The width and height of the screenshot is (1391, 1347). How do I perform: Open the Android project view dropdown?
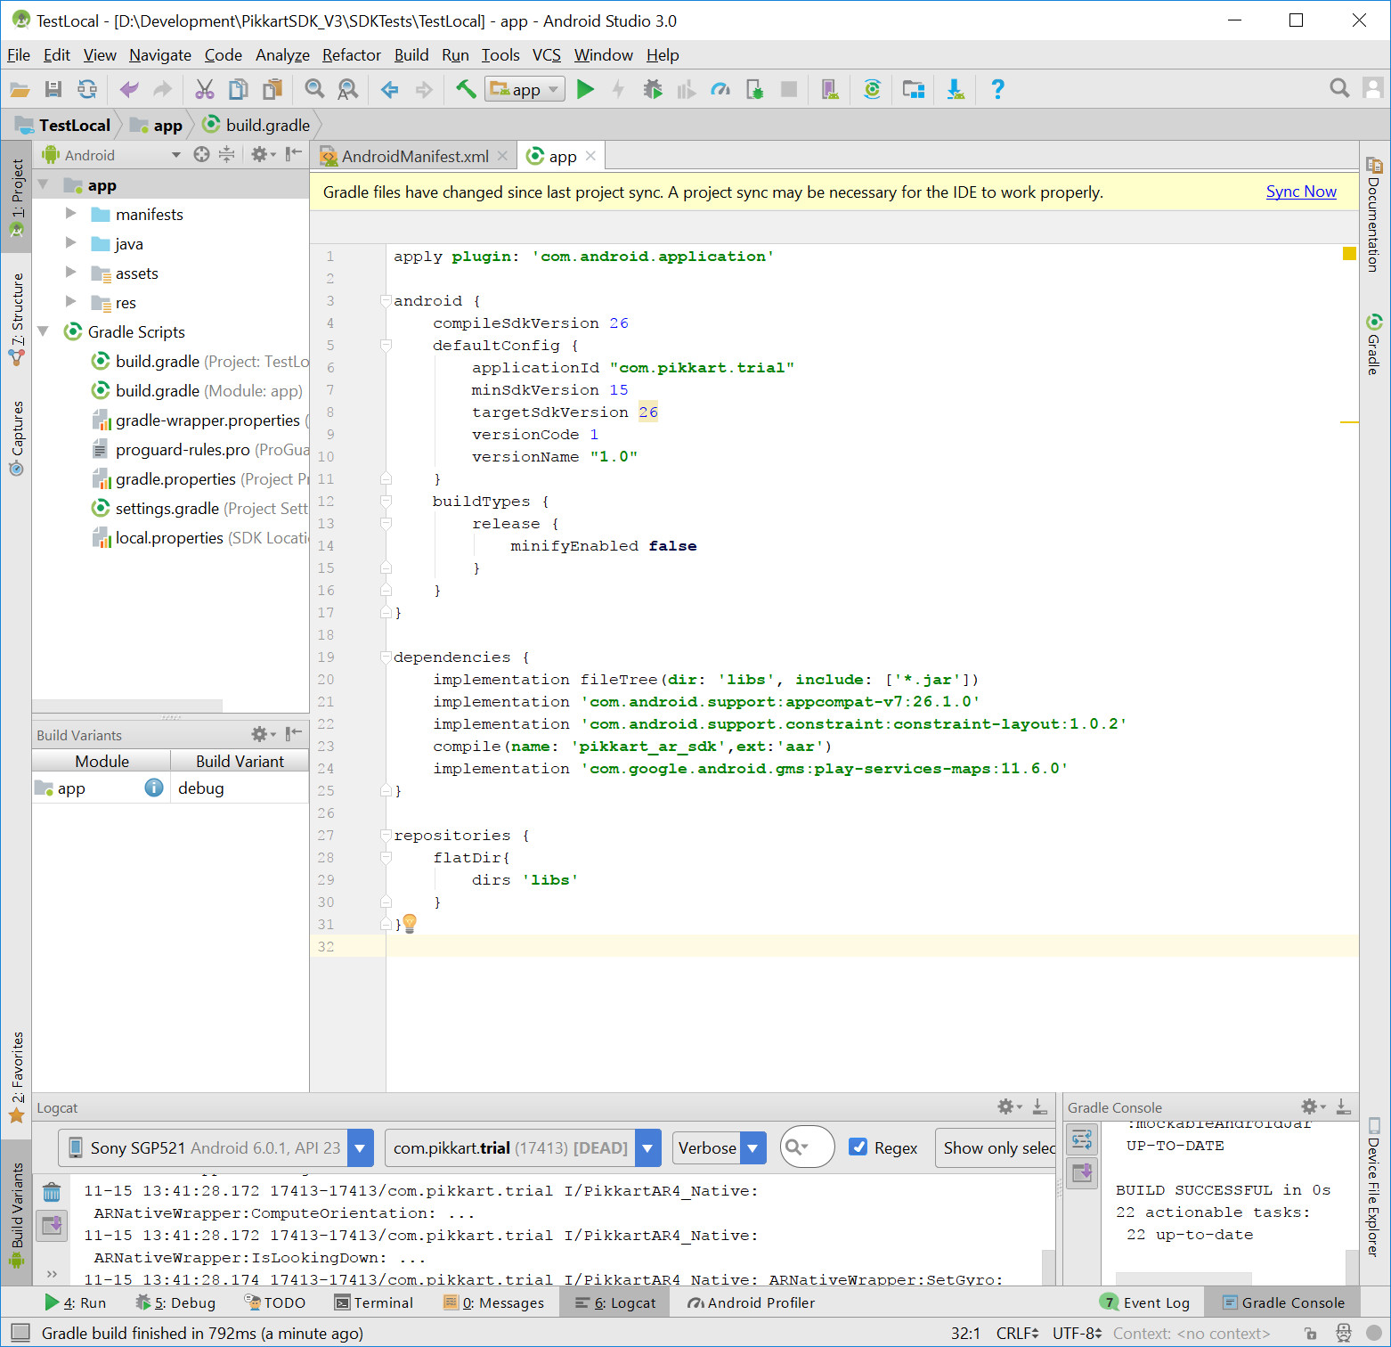click(x=111, y=155)
